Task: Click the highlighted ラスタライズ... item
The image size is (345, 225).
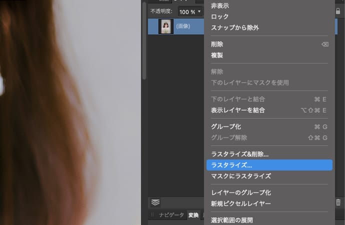Action: coord(231,165)
